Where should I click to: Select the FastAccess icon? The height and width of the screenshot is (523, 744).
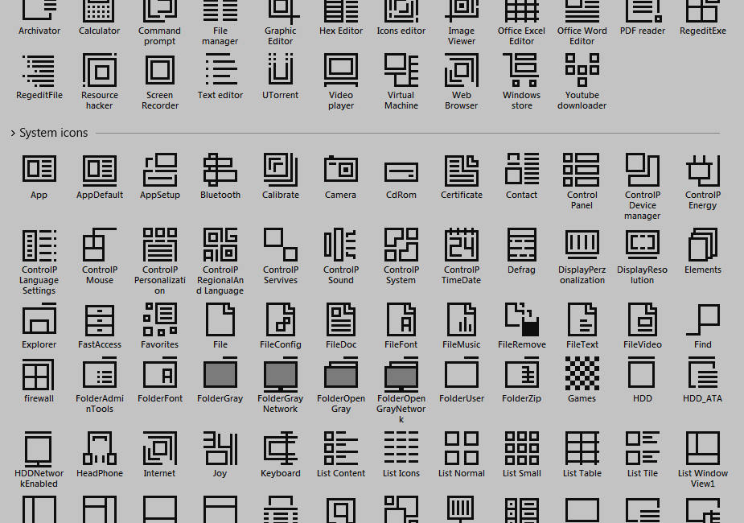pyautogui.click(x=100, y=320)
